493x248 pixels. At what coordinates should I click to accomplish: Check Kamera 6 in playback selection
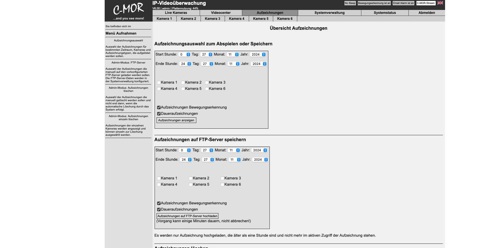point(207,89)
